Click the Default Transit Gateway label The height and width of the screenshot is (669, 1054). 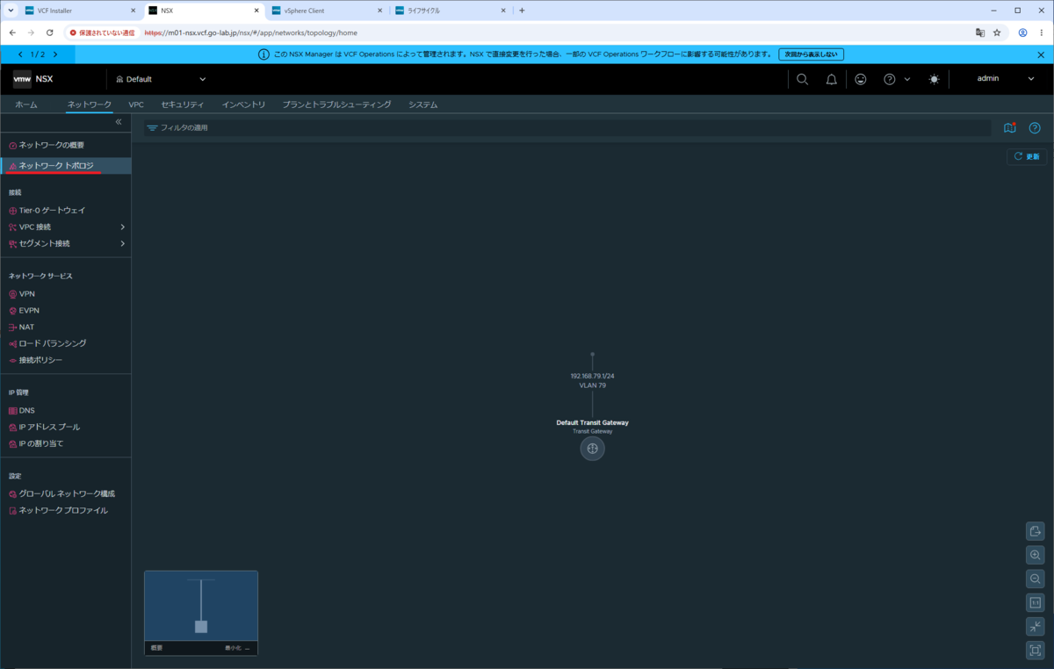pos(592,422)
